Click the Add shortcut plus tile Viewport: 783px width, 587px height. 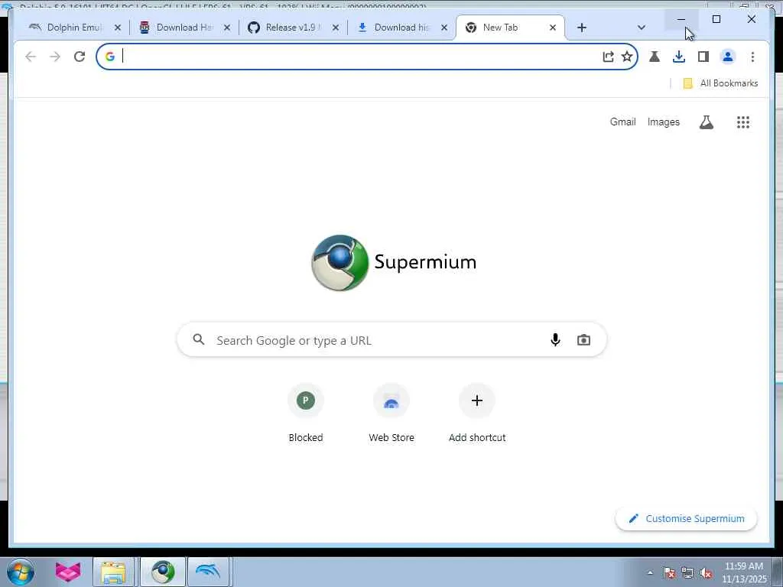pyautogui.click(x=477, y=413)
